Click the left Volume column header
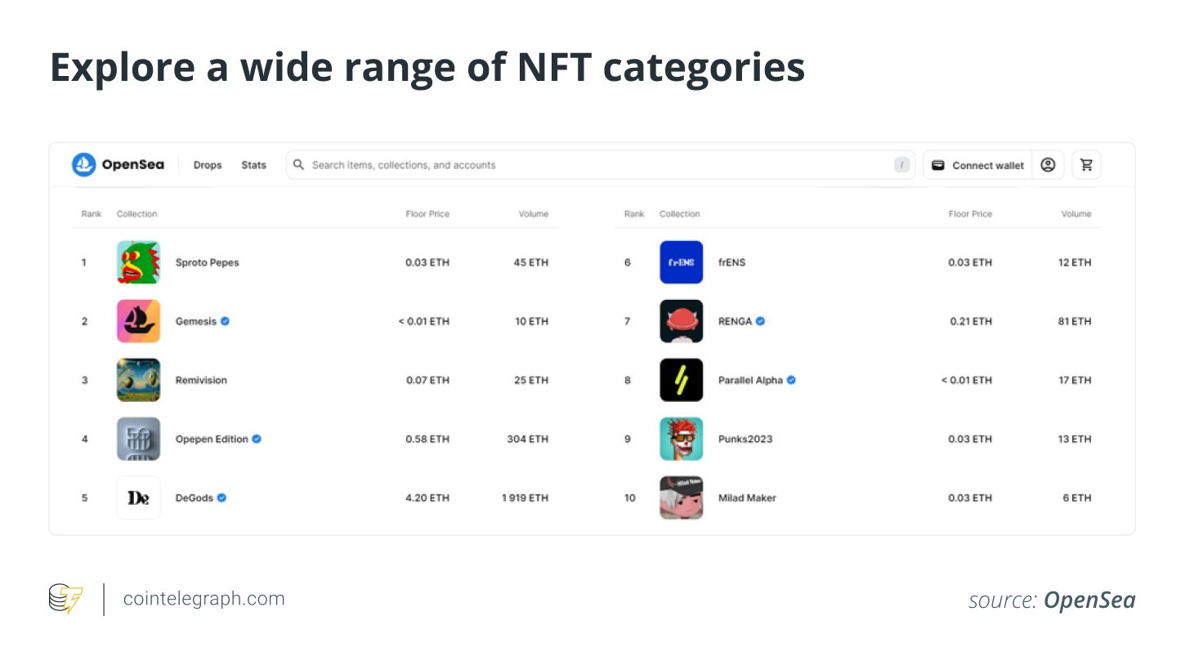This screenshot has height=665, width=1185. coord(533,214)
